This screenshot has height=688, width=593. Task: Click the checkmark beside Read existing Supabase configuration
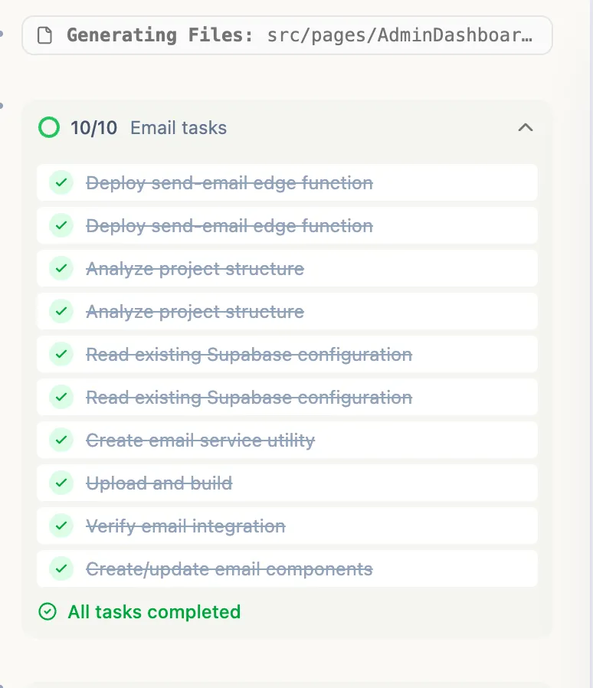[x=61, y=354]
